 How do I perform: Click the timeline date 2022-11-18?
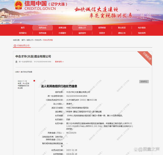[22, 81]
